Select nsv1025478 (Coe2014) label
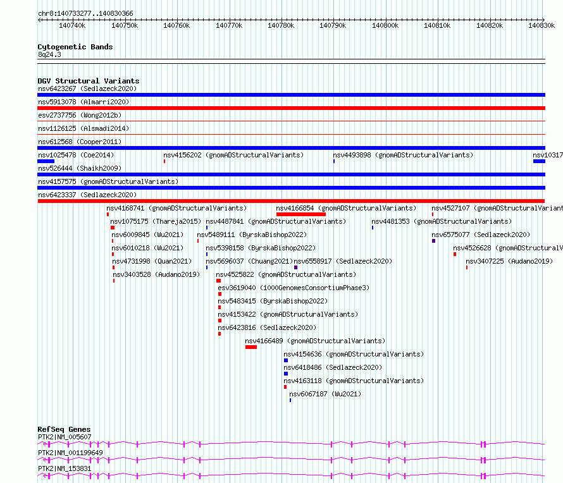 (76, 155)
